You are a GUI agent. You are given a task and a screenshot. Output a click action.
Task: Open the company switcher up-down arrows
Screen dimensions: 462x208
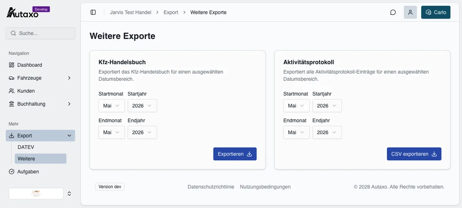click(x=69, y=193)
